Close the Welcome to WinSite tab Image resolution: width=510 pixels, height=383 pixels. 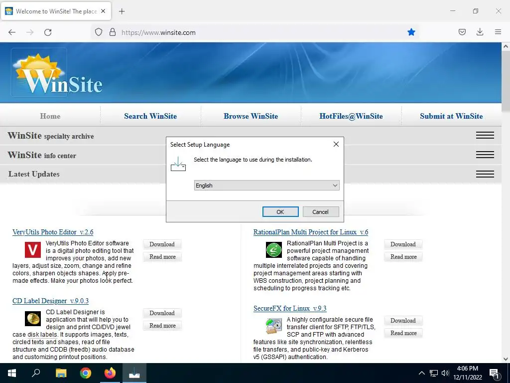[103, 11]
